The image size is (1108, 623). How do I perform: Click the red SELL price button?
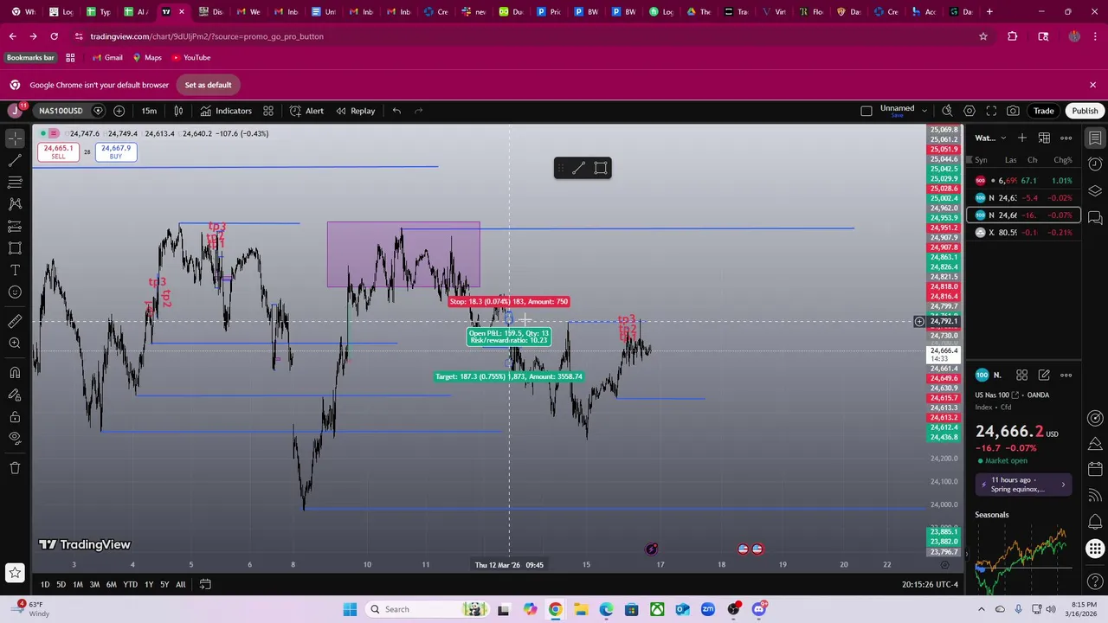click(x=58, y=151)
